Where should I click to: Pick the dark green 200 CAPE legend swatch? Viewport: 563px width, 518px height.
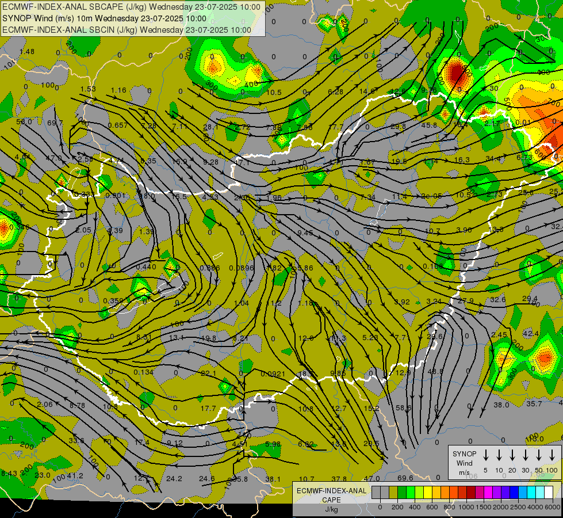click(402, 493)
